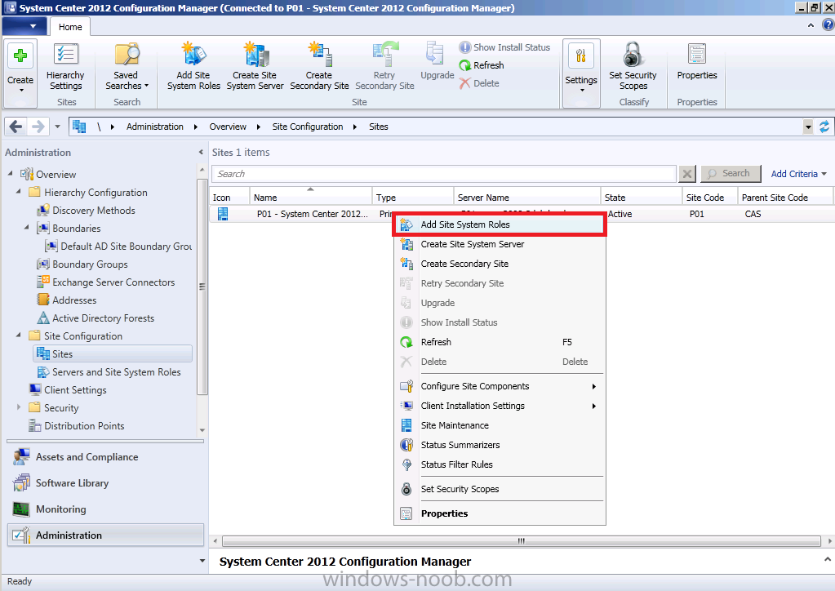Image resolution: width=835 pixels, height=591 pixels.
Task: Choose Create Site System Server menu item
Action: [x=500, y=244]
